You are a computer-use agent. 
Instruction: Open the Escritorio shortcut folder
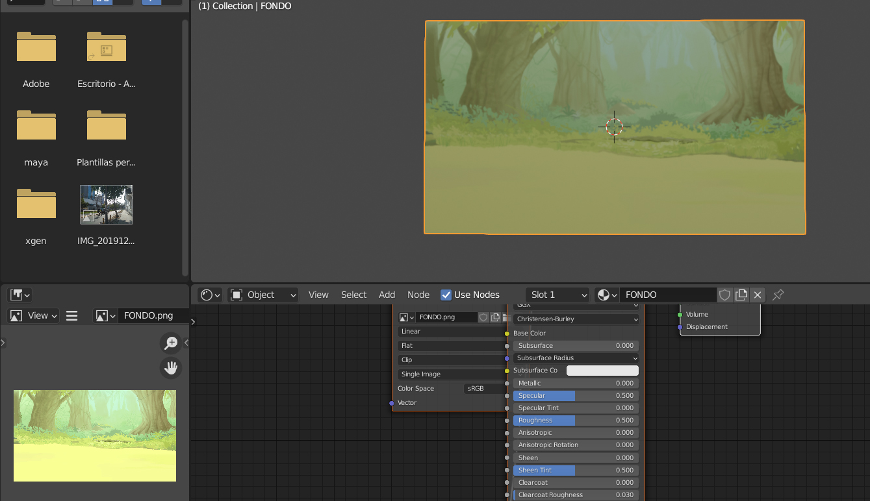click(x=107, y=47)
